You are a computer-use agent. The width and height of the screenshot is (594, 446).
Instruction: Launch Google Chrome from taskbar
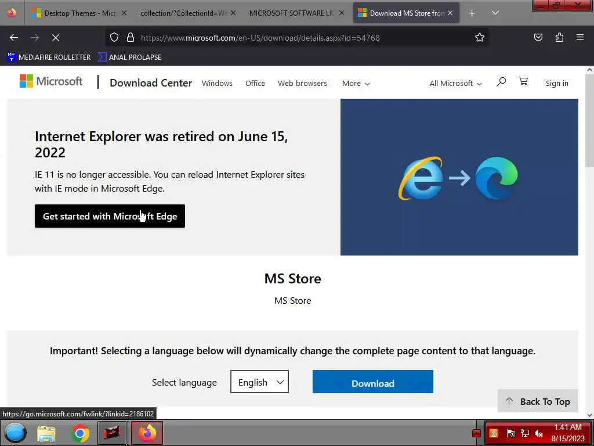[80, 433]
